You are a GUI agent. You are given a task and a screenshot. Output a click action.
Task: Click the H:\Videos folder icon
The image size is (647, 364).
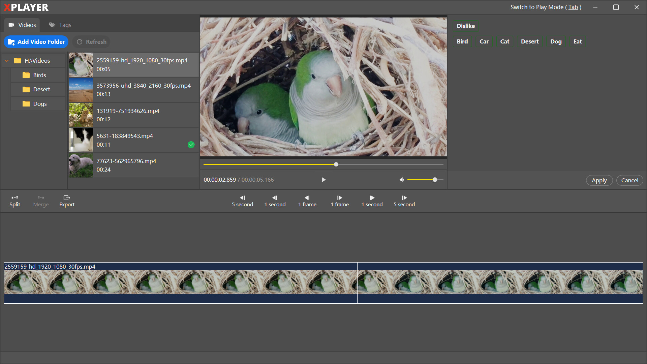pyautogui.click(x=18, y=61)
